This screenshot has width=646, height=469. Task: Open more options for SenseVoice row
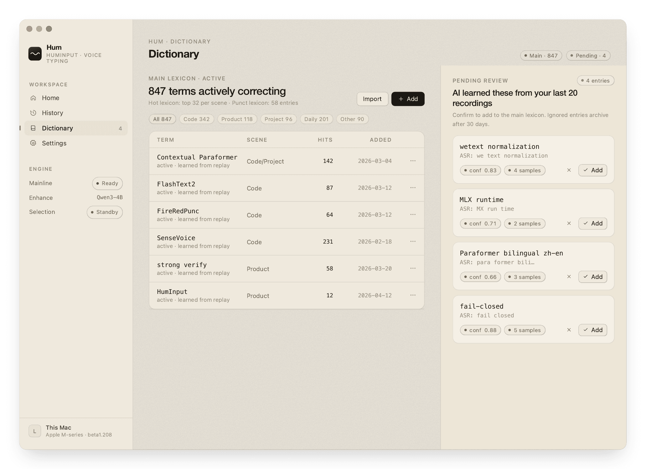coord(413,241)
